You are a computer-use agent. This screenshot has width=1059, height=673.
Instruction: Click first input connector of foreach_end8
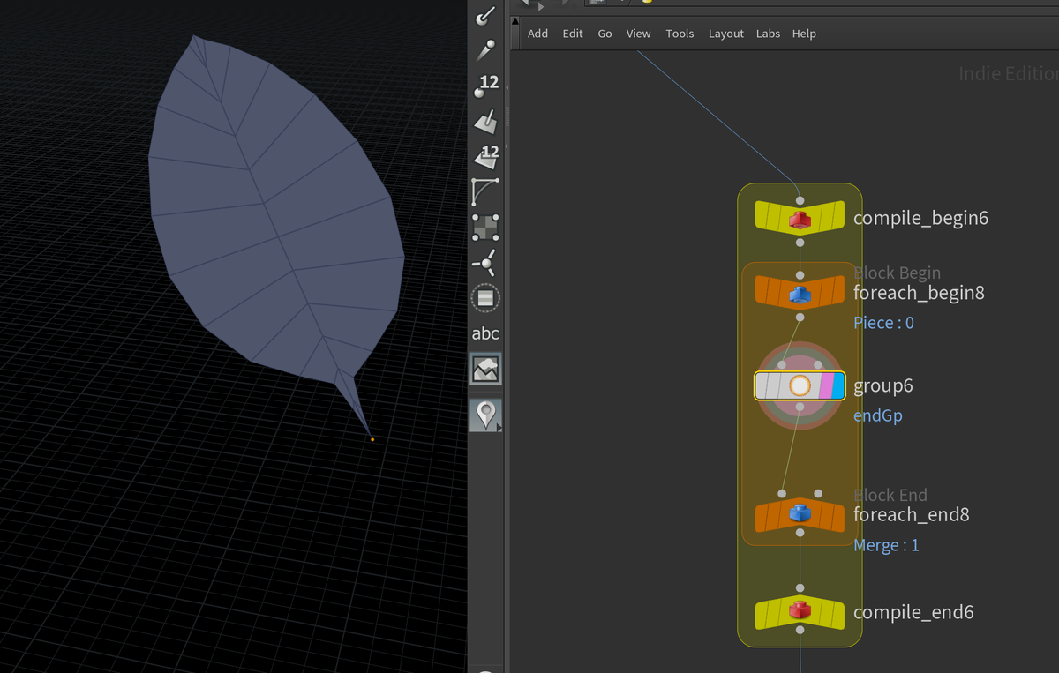pyautogui.click(x=782, y=493)
